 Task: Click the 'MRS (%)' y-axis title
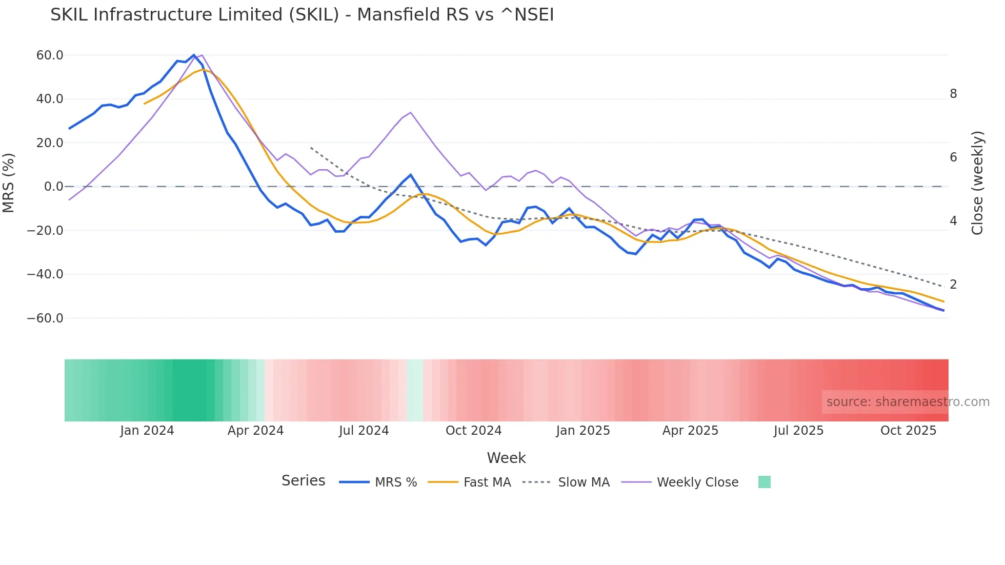click(x=9, y=183)
